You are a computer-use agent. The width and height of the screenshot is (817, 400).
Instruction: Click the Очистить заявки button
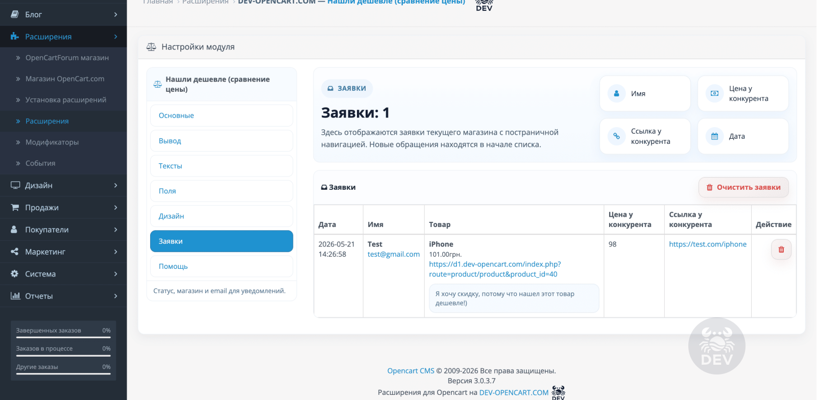coord(743,187)
